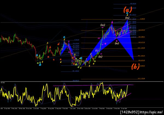Select the white (iv) wave label

point(117,43)
